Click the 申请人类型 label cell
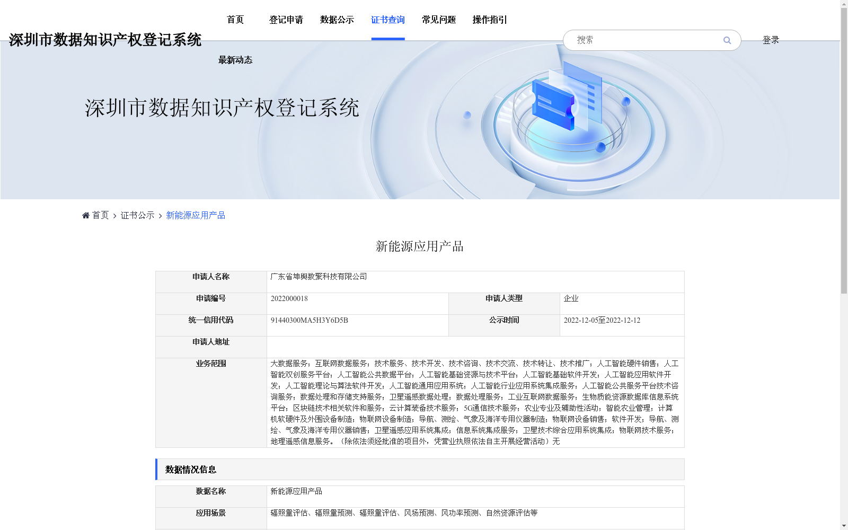 (x=504, y=304)
